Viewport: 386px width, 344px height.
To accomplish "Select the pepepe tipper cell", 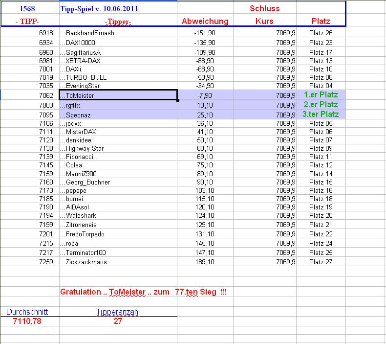I will click(x=118, y=191).
